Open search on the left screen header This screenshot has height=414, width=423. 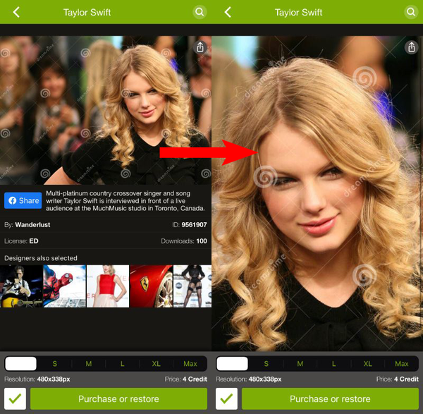pos(200,12)
